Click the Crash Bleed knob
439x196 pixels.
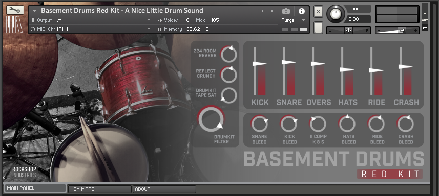[405, 124]
